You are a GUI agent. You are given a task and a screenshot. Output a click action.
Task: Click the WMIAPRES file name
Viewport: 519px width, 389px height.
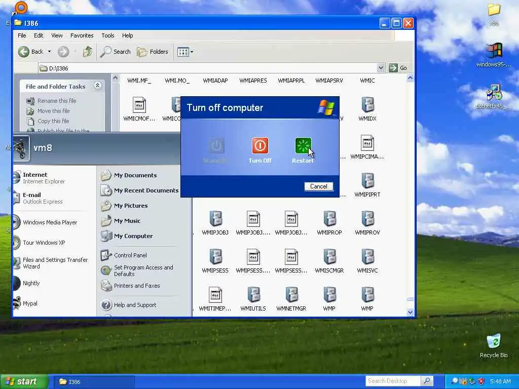tap(253, 81)
